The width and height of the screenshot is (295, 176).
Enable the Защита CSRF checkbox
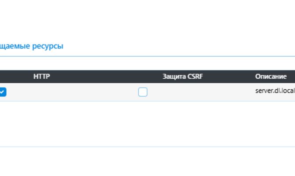pyautogui.click(x=143, y=92)
